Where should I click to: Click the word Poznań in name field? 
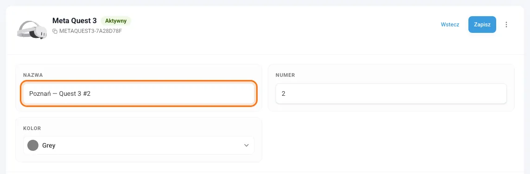40,93
